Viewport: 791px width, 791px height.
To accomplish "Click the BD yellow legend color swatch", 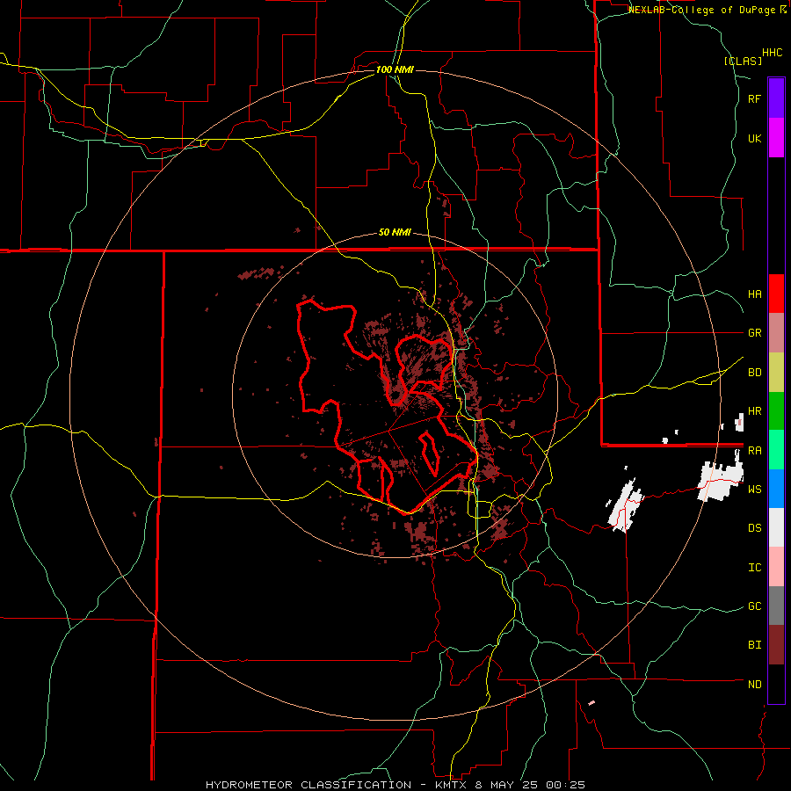I will point(776,373).
